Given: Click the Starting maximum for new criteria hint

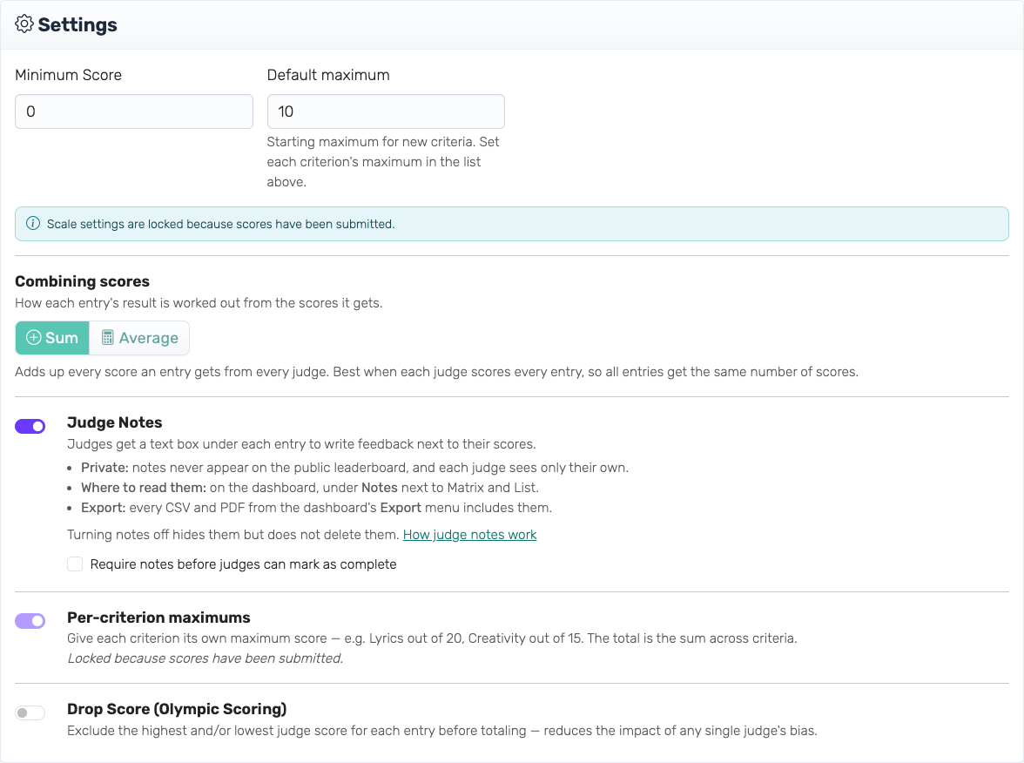Looking at the screenshot, I should 383,162.
